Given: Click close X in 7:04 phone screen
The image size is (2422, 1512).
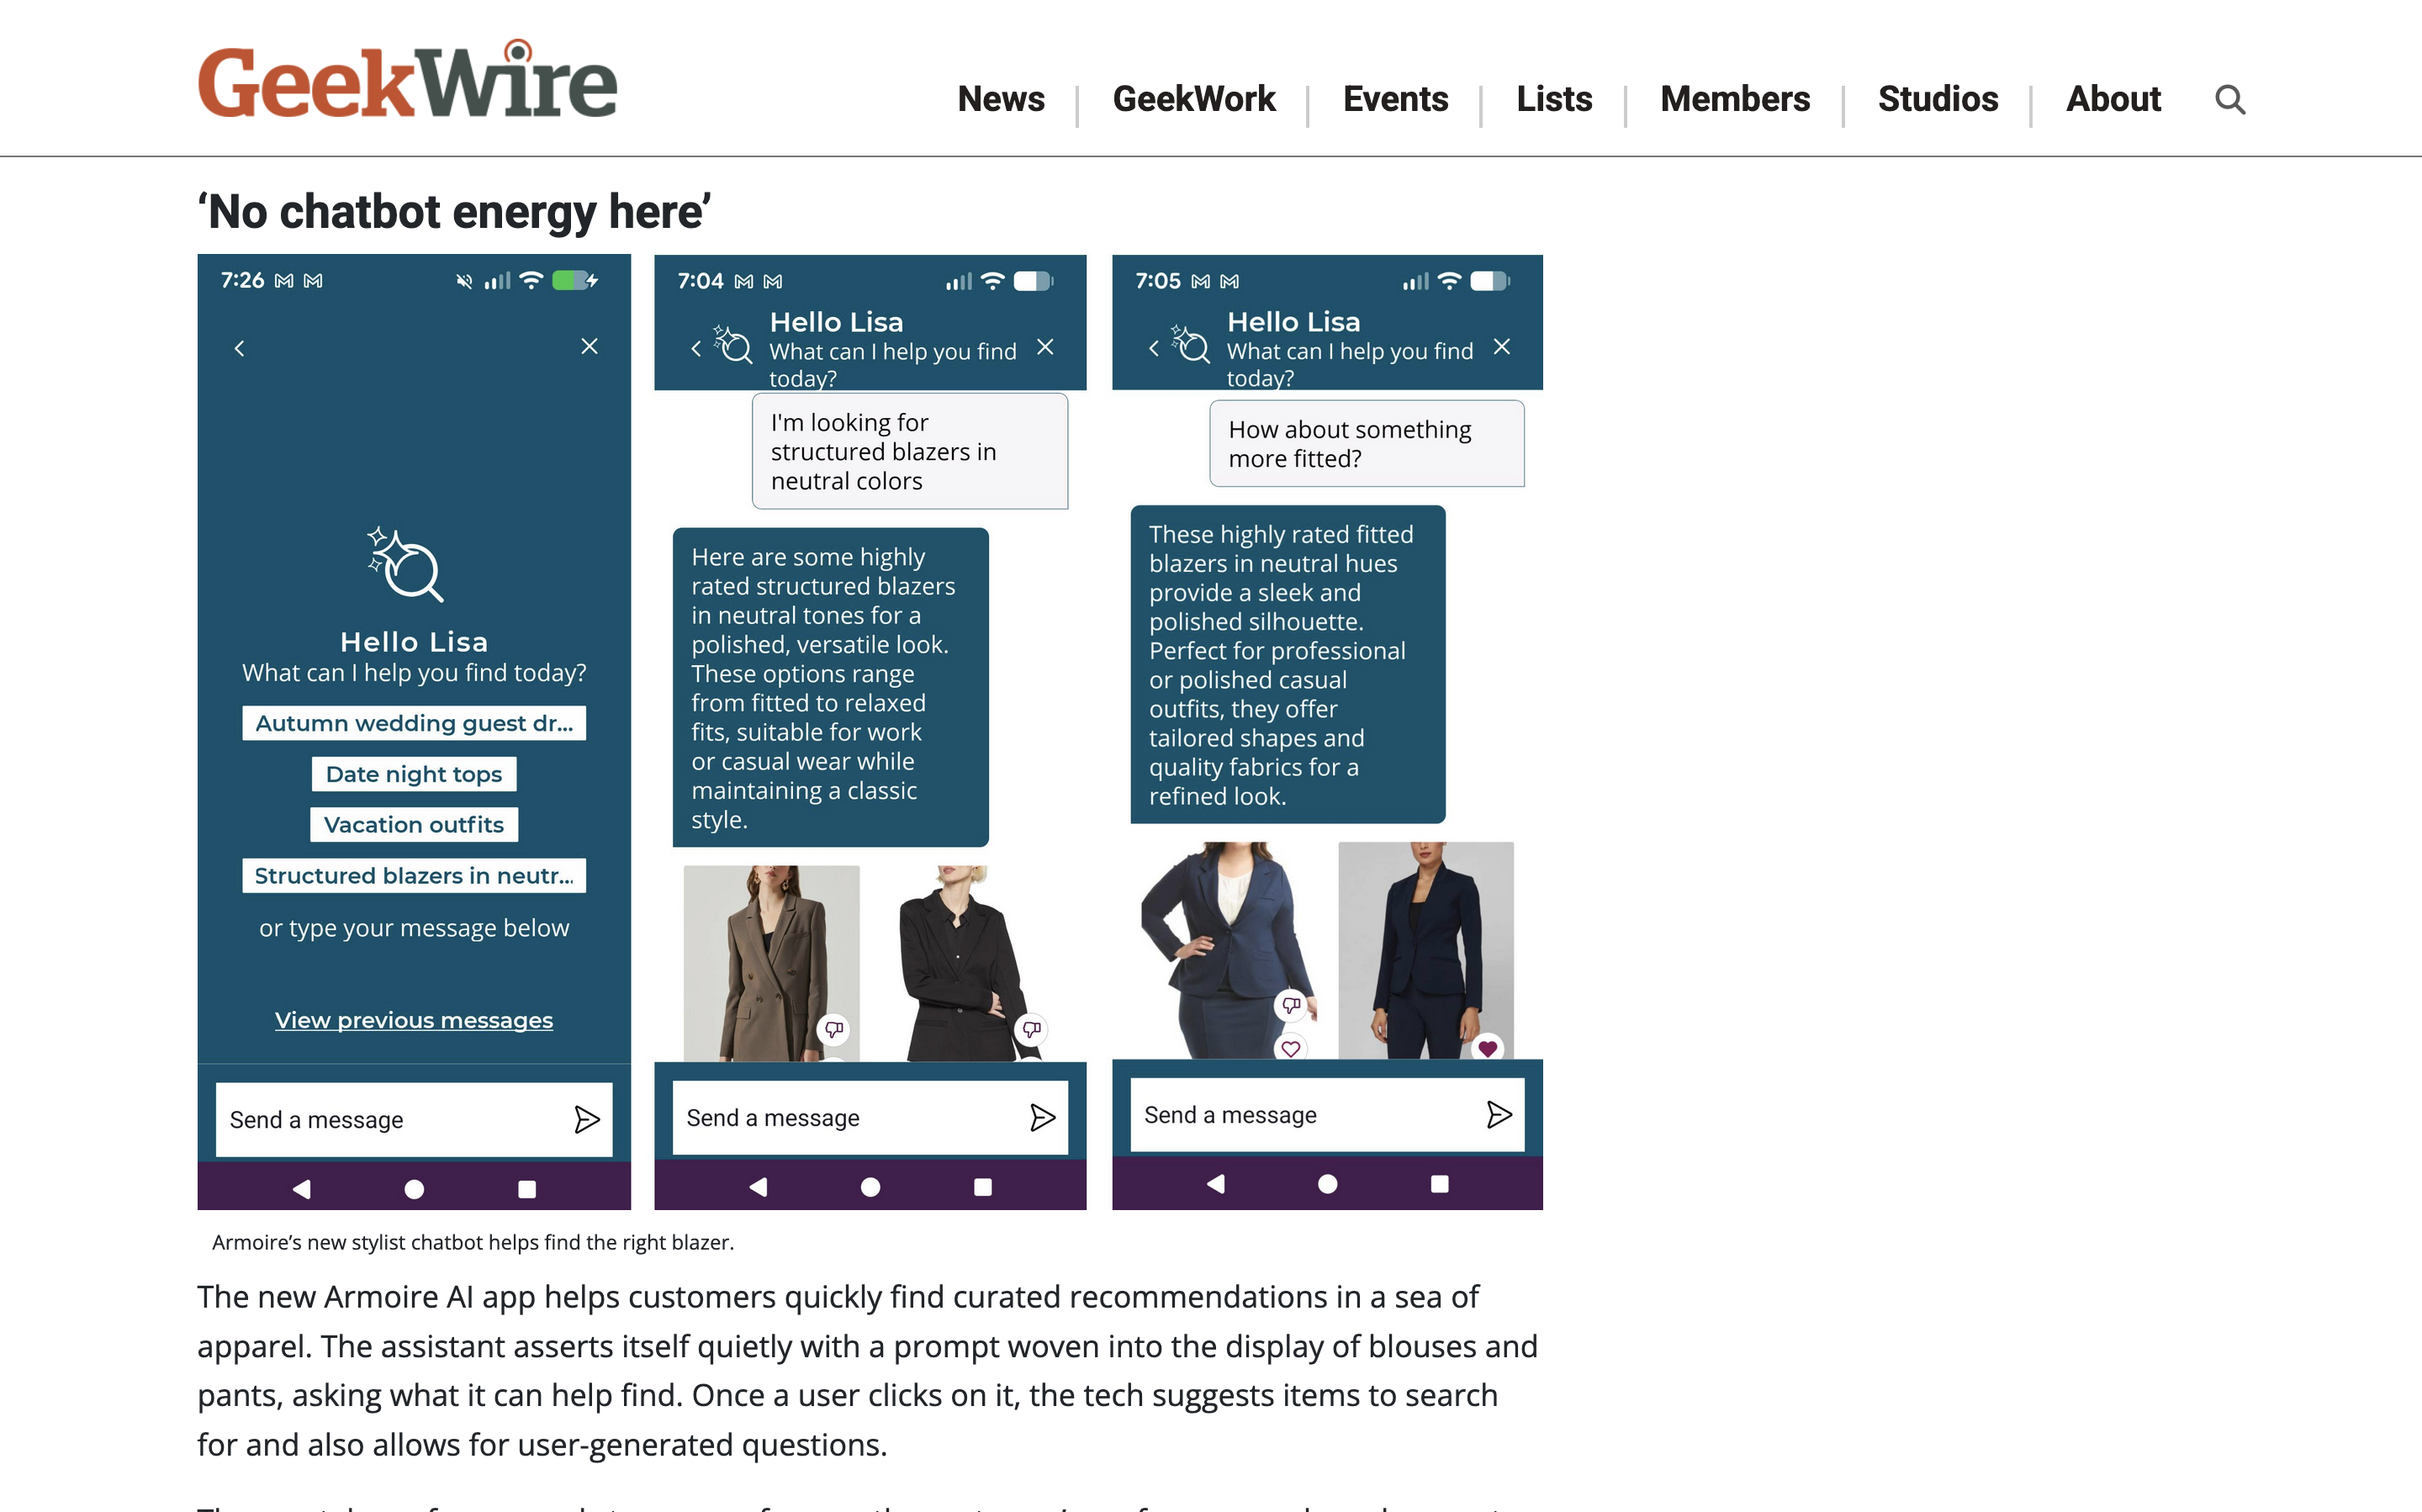Looking at the screenshot, I should pos(1045,347).
